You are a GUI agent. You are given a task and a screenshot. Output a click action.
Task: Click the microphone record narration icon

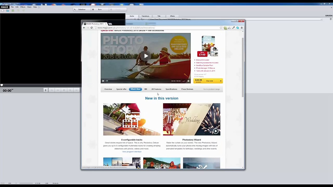click(x=46, y=90)
